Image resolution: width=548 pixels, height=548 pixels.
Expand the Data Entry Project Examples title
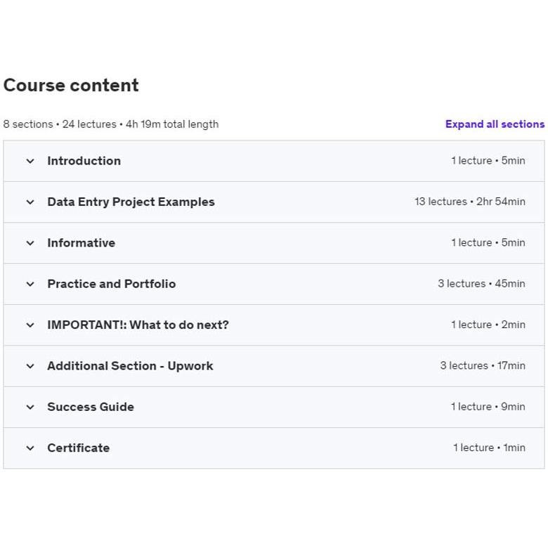point(131,202)
